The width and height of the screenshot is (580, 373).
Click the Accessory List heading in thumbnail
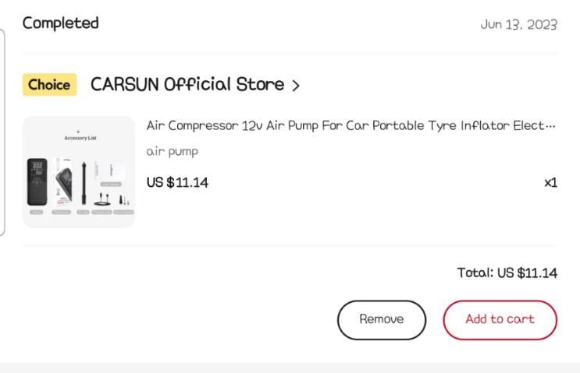(79, 137)
